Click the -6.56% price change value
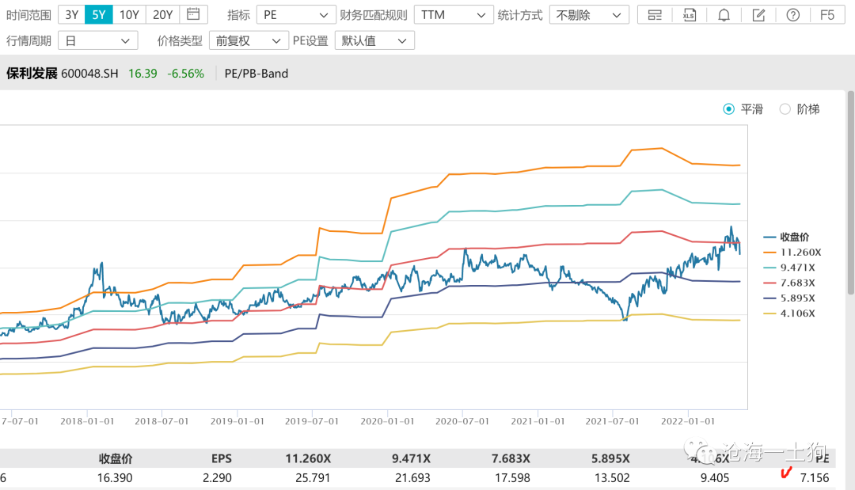 (185, 73)
